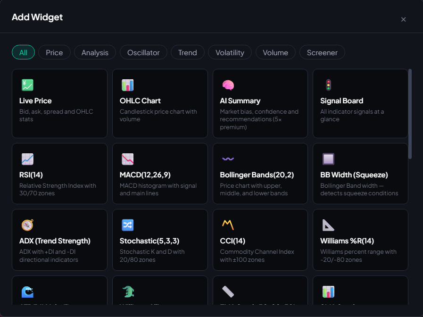The height and width of the screenshot is (317, 423).
Task: Select the MACD(12,26,9) title
Action: tap(145, 175)
